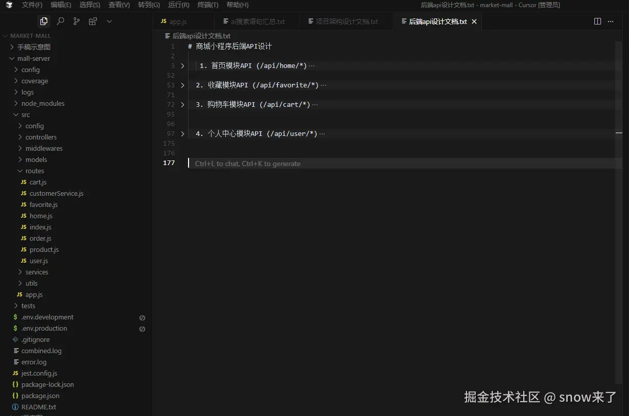Open the 查看(V) menu

(119, 5)
